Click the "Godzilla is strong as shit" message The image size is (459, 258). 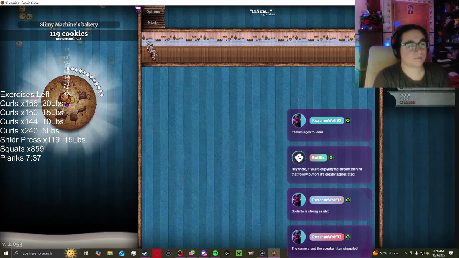(310, 211)
